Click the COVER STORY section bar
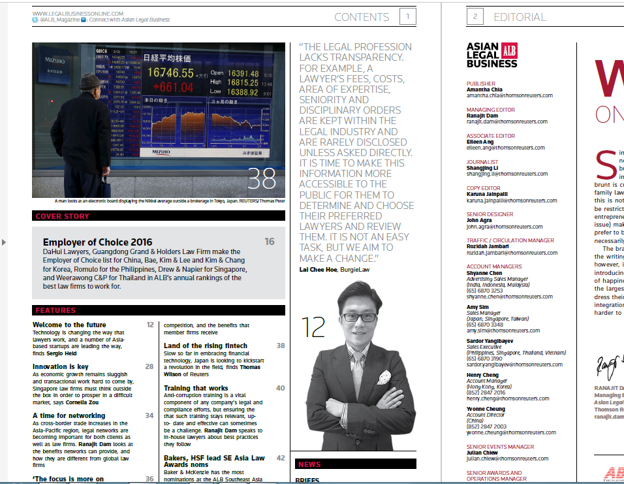 tap(159, 216)
